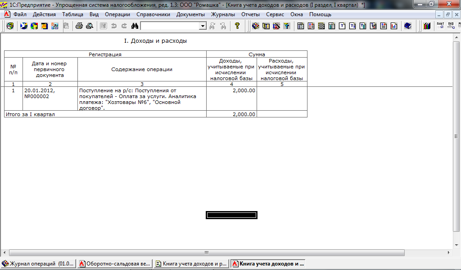The width and height of the screenshot is (461, 270).
Task: Click the Redo arrow icon
Action: tap(124, 26)
